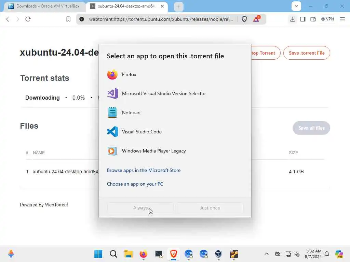Go forward to the next page
The image size is (350, 262).
pyautogui.click(x=18, y=19)
